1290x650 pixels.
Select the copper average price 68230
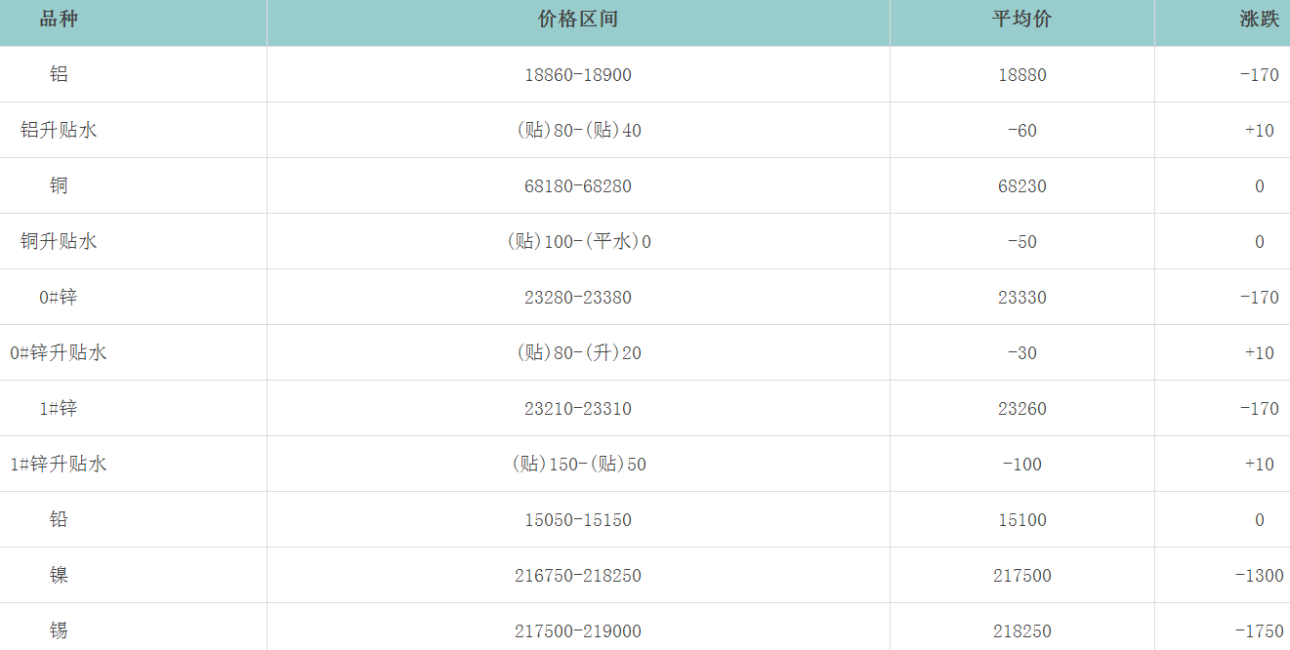(x=1021, y=186)
